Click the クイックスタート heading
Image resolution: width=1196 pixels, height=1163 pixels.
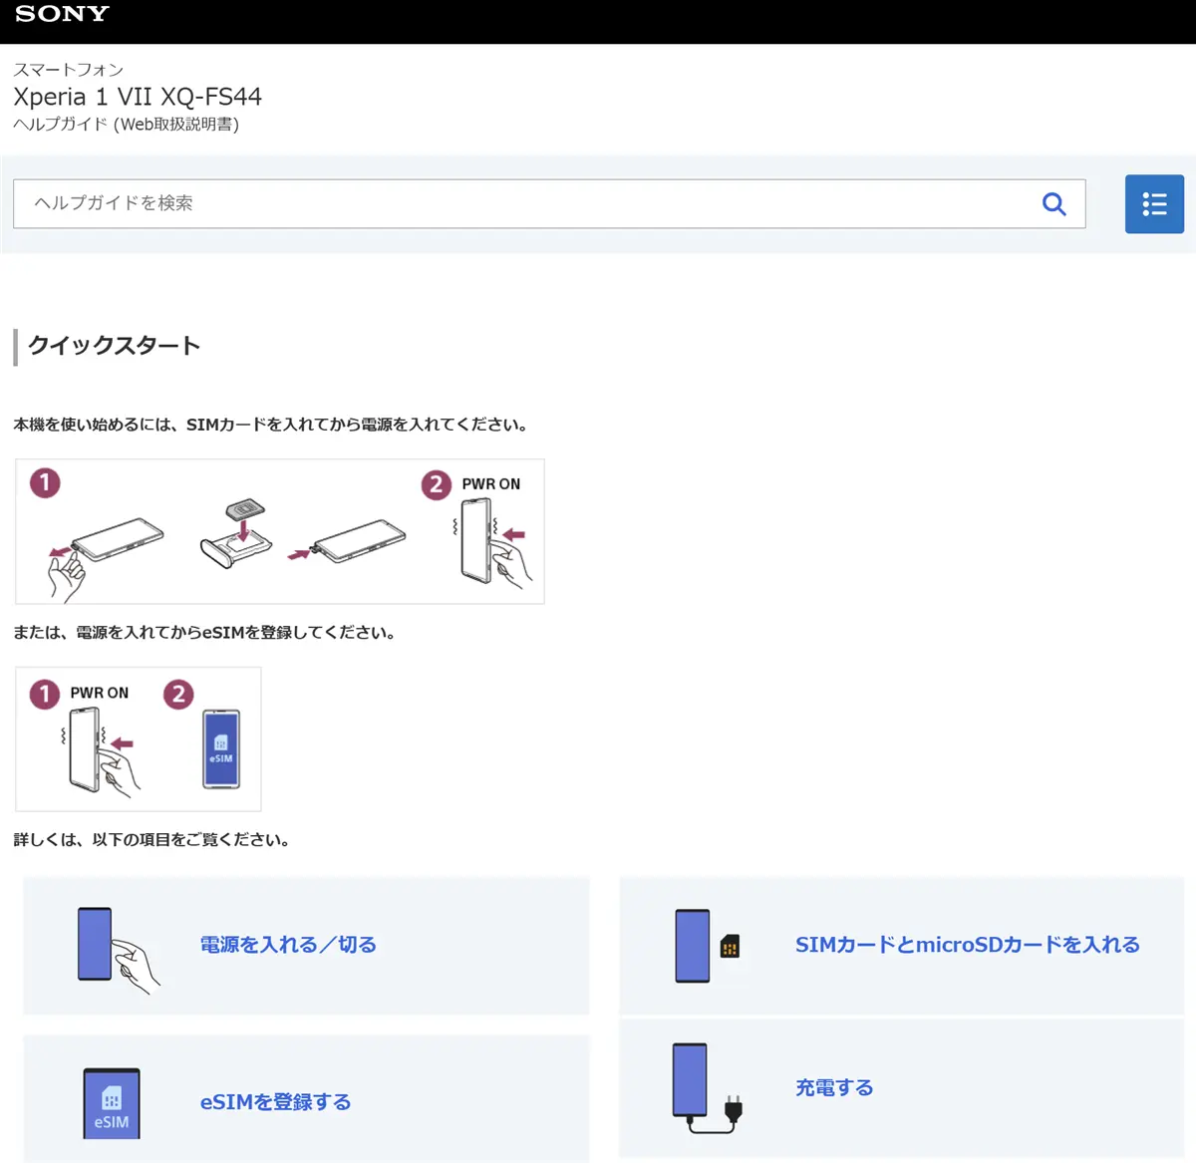click(x=115, y=346)
